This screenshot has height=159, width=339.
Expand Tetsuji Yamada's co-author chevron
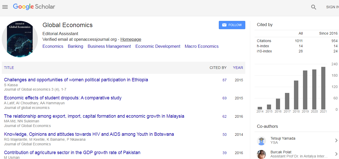pyautogui.click(x=336, y=140)
